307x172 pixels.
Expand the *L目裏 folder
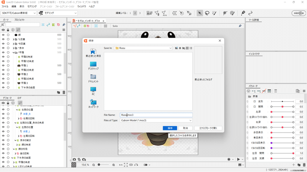(13, 39)
